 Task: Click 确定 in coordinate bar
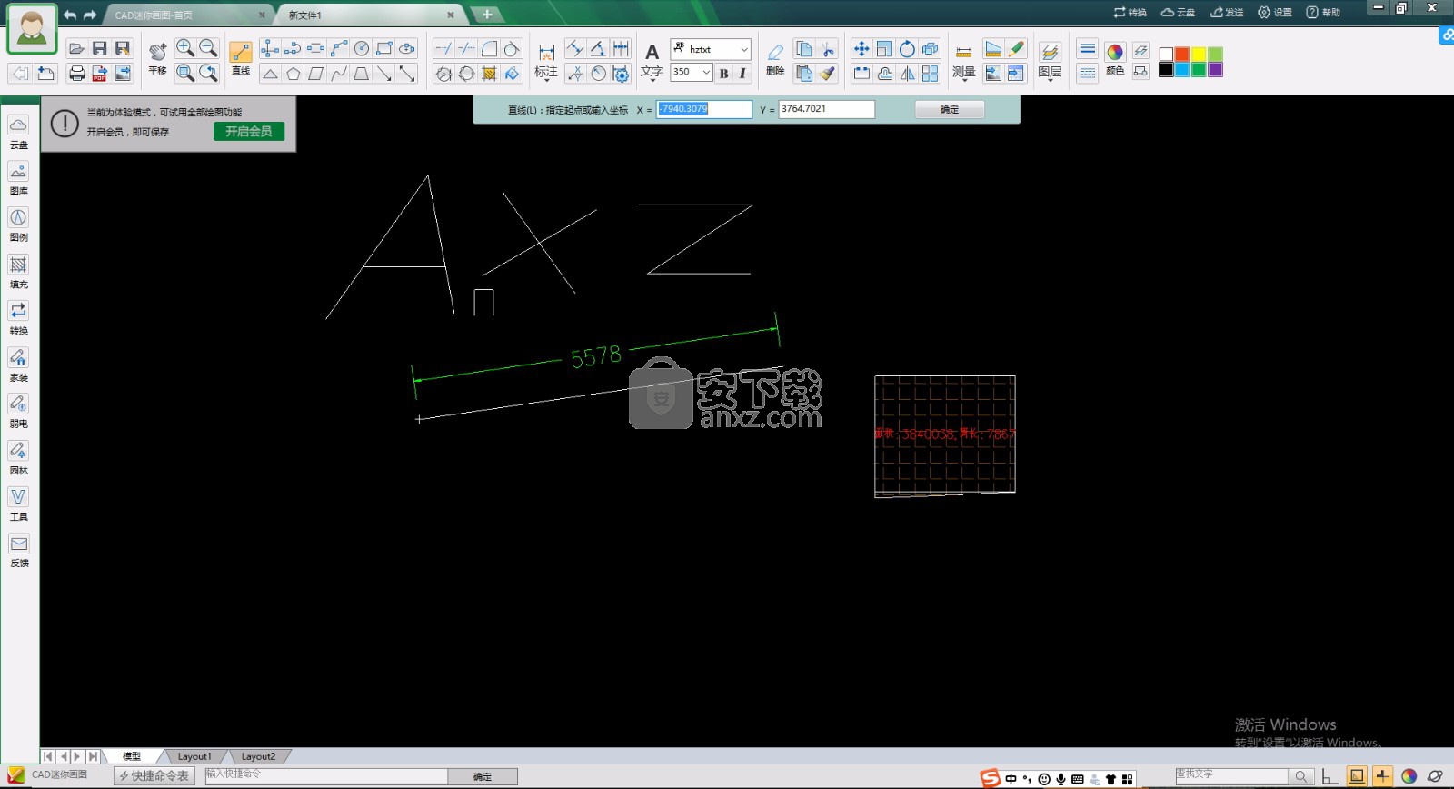(950, 109)
